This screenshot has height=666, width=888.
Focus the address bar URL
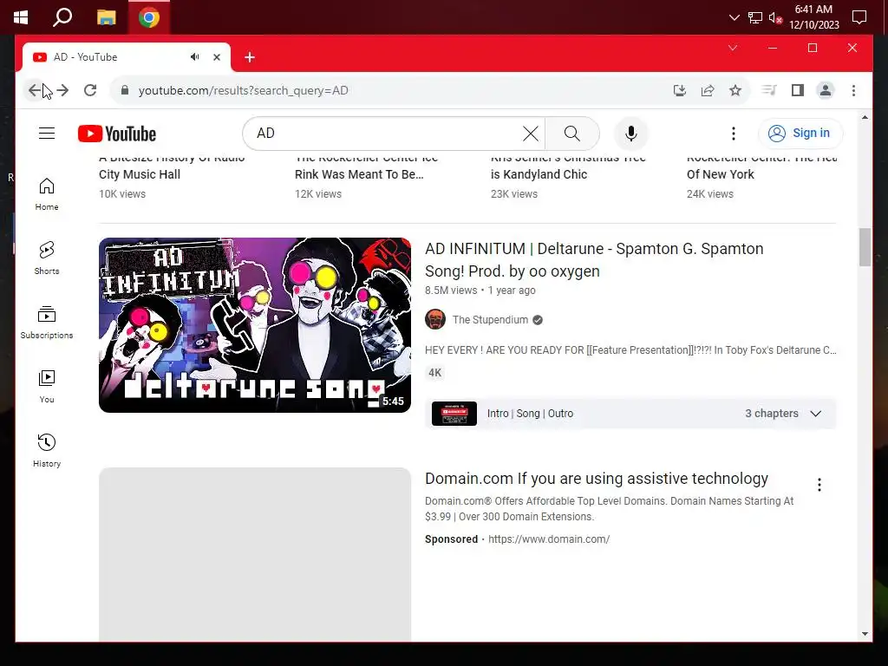pyautogui.click(x=243, y=90)
